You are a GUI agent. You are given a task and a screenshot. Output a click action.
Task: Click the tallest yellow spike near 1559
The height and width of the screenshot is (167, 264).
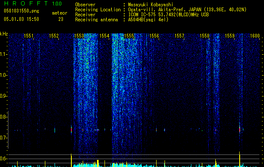(239, 159)
